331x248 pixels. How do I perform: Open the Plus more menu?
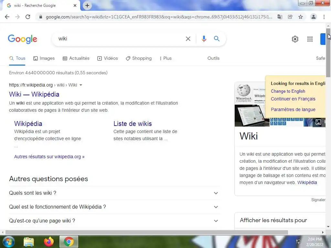click(165, 58)
